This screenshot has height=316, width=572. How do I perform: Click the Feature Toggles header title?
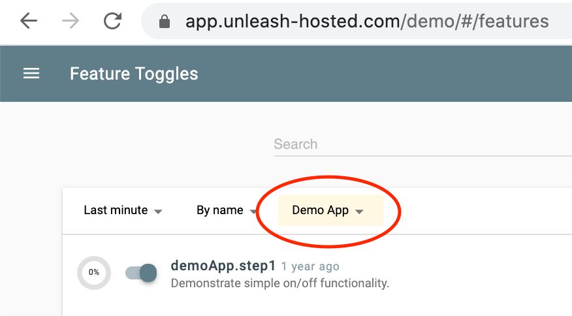pos(134,74)
